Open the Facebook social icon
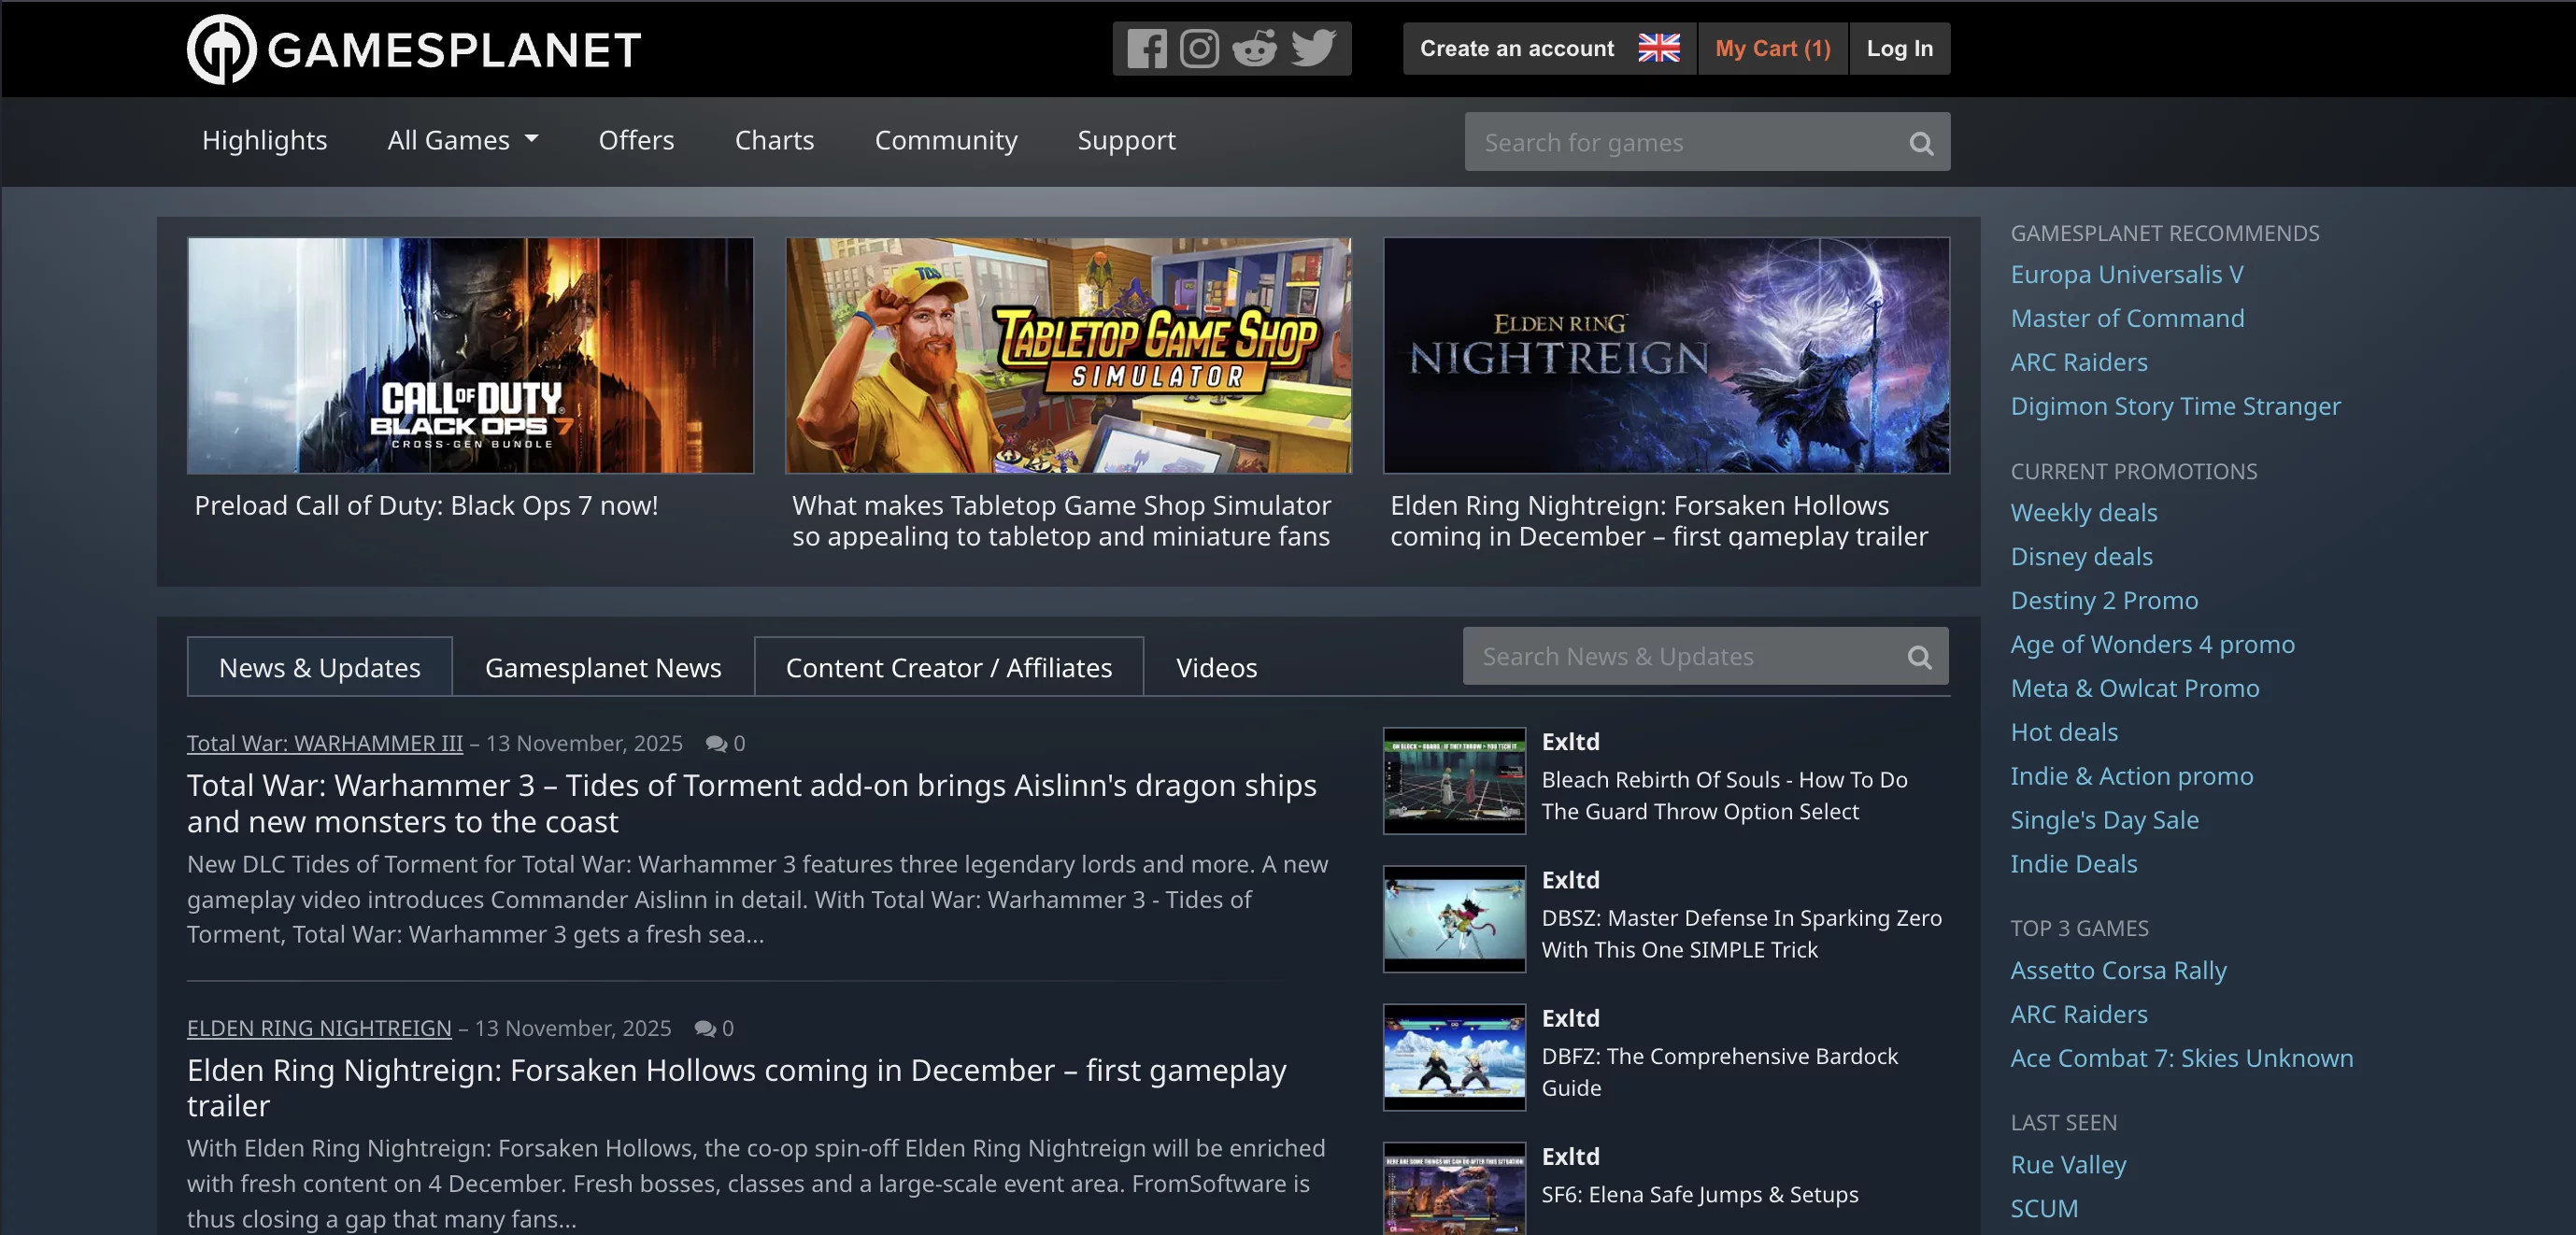 click(x=1146, y=48)
